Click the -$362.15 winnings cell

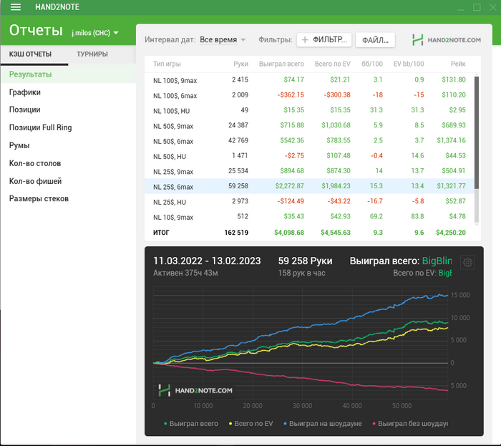[x=291, y=95]
